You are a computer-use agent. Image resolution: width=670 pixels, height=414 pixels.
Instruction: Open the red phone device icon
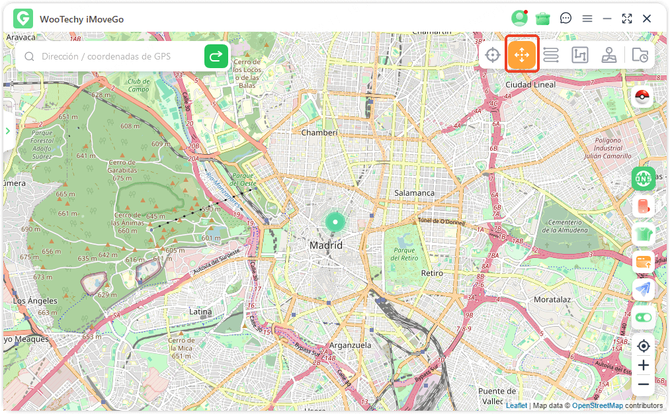pyautogui.click(x=643, y=206)
